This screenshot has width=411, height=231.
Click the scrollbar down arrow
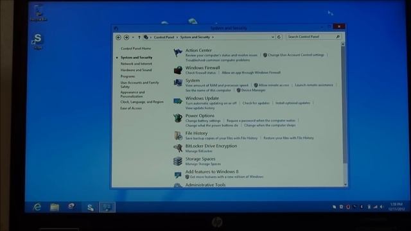tap(345, 184)
